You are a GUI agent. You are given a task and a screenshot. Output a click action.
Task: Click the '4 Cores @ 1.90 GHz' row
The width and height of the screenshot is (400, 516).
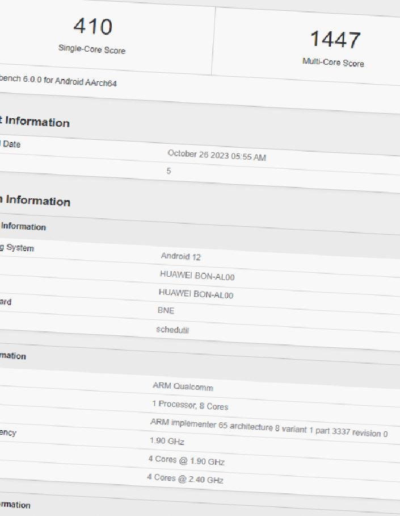click(x=186, y=460)
